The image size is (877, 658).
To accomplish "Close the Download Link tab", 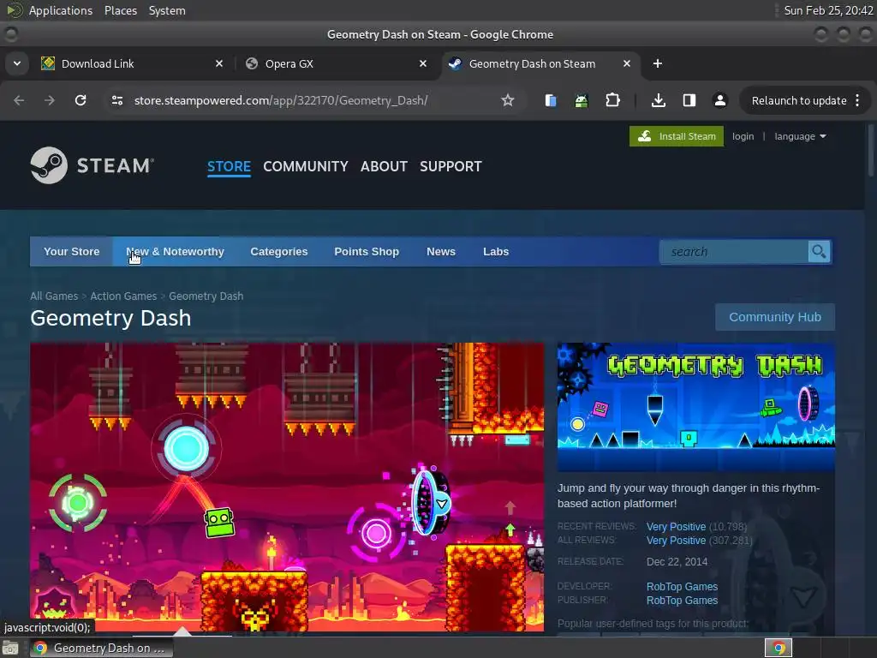I will (x=219, y=63).
